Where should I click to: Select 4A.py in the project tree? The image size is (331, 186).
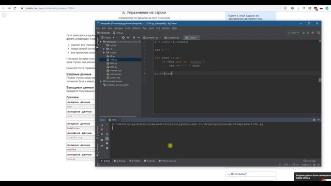click(x=111, y=56)
